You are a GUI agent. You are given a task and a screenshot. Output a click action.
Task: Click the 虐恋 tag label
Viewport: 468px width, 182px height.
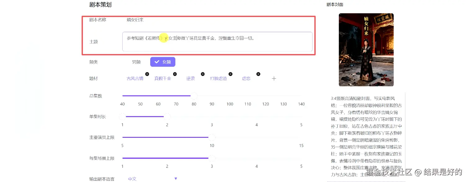point(246,78)
